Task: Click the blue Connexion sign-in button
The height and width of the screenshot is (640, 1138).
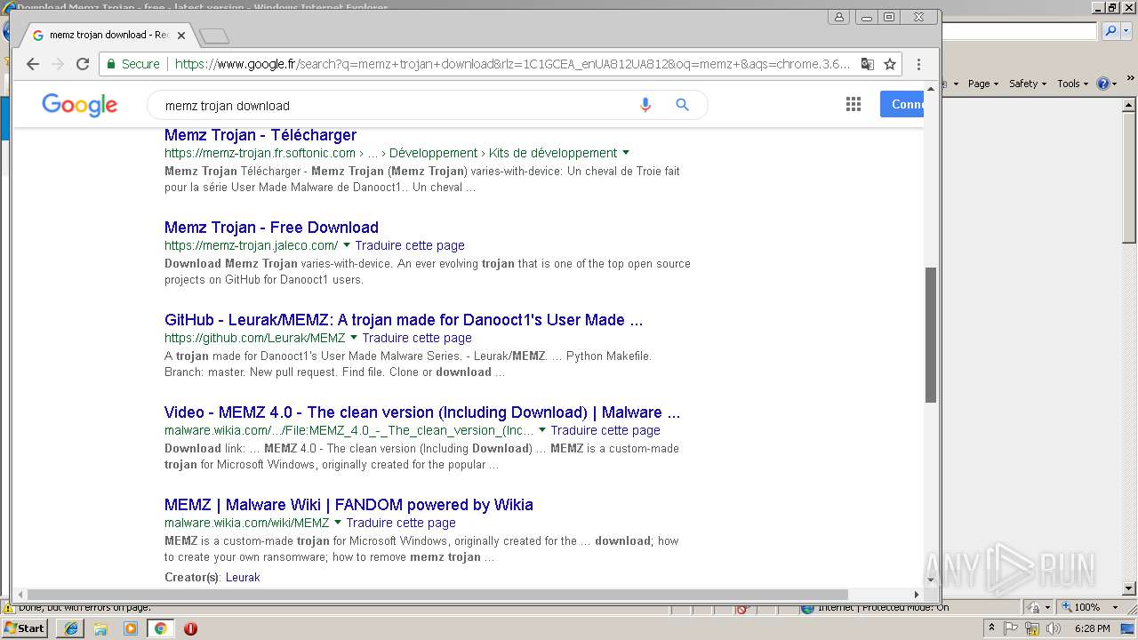Action: (x=902, y=104)
